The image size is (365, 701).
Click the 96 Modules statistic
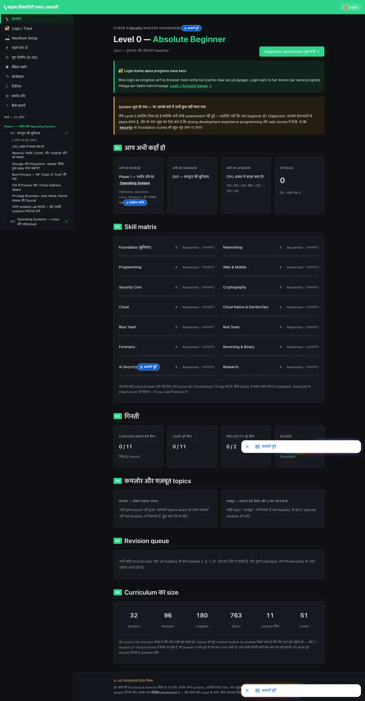tap(168, 620)
